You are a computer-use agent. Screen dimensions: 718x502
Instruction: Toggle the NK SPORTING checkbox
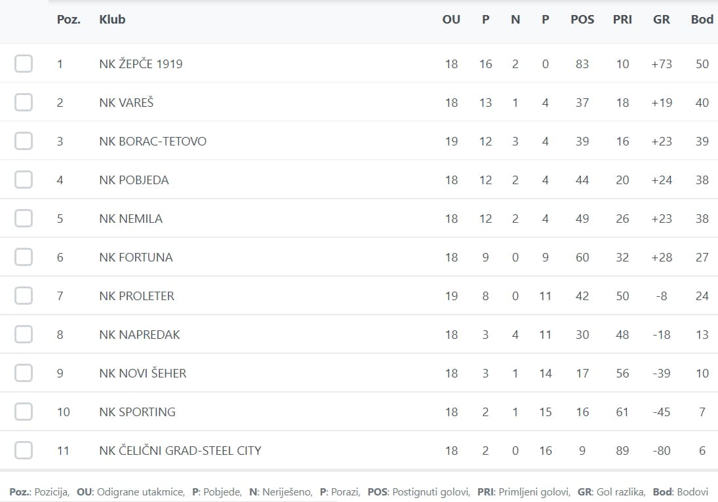click(24, 412)
